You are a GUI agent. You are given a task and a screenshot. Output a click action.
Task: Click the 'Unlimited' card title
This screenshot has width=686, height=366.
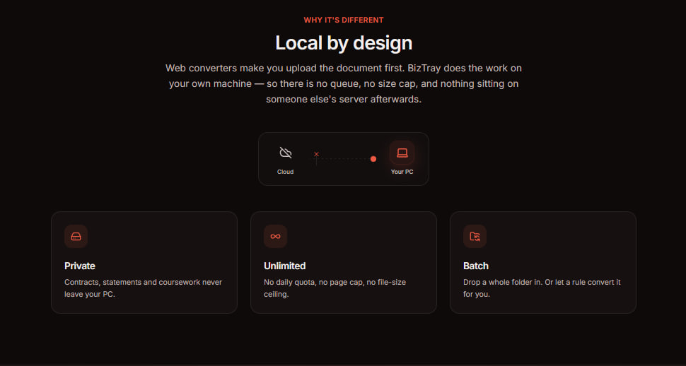pyautogui.click(x=285, y=266)
